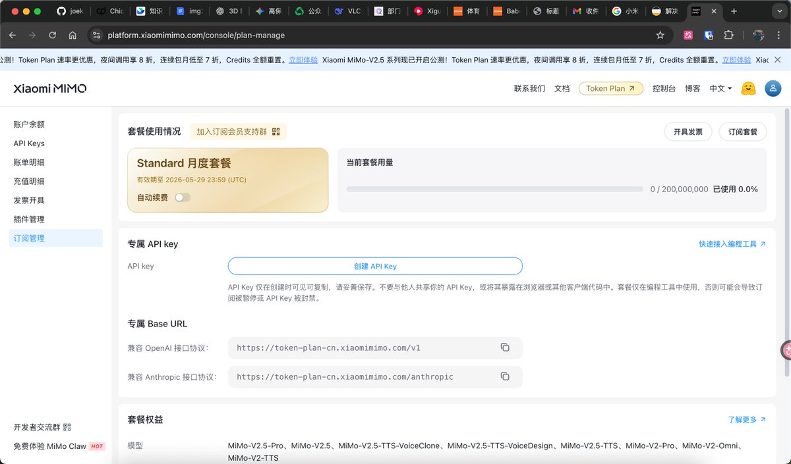
Task: Open the 了解更多 link
Action: [747, 419]
